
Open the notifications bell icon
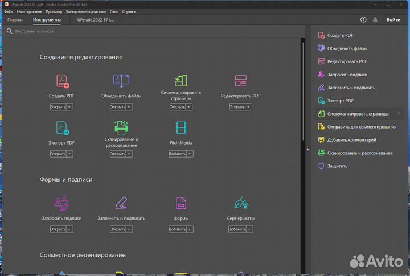click(x=375, y=19)
